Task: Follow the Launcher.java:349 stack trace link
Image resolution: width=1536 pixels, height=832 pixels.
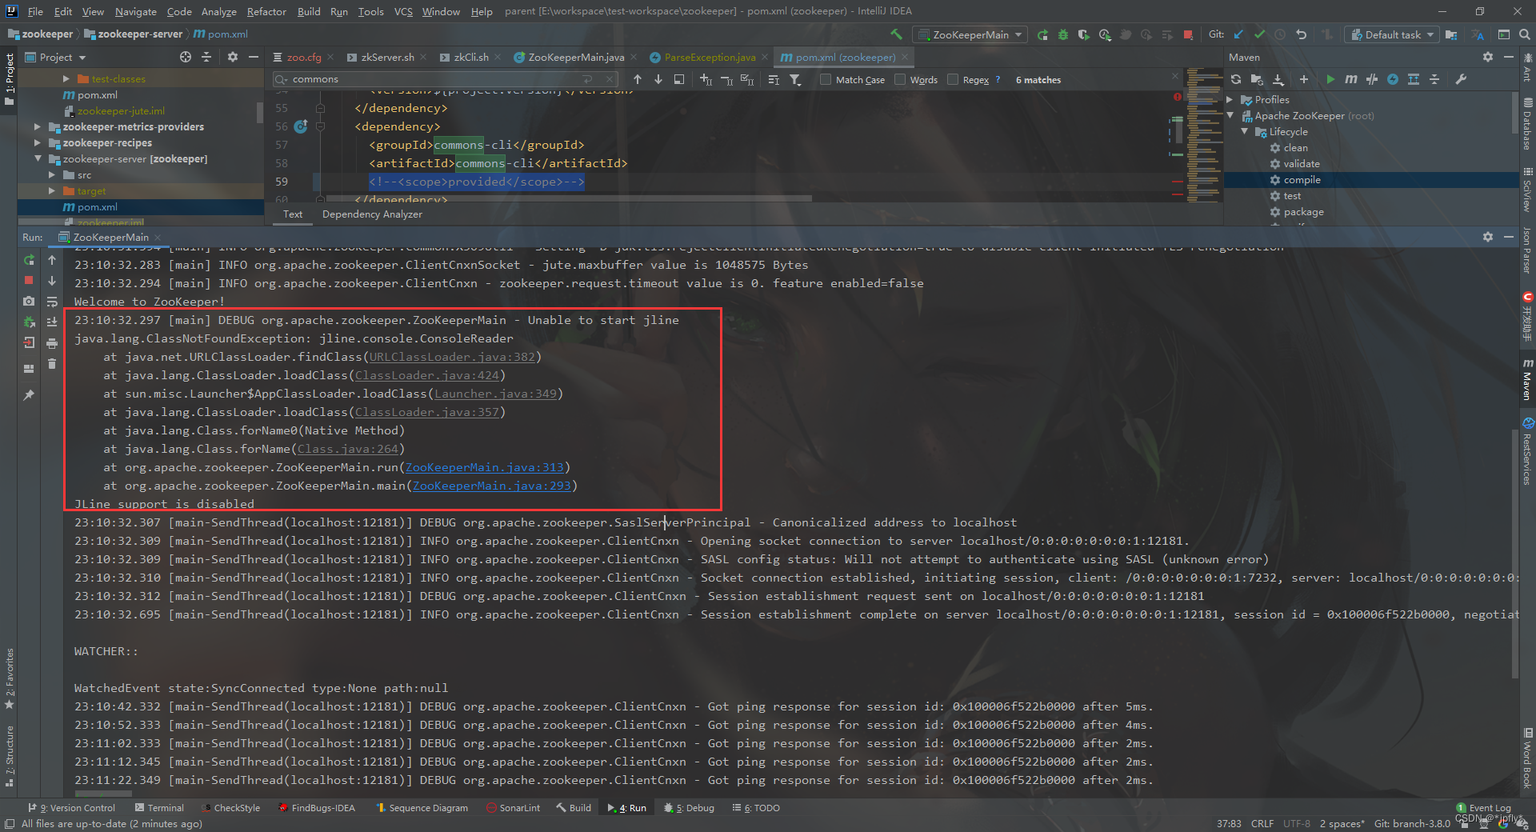Action: pos(496,394)
